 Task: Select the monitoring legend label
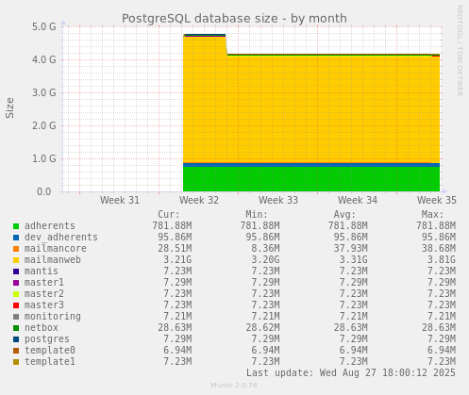[x=53, y=316]
